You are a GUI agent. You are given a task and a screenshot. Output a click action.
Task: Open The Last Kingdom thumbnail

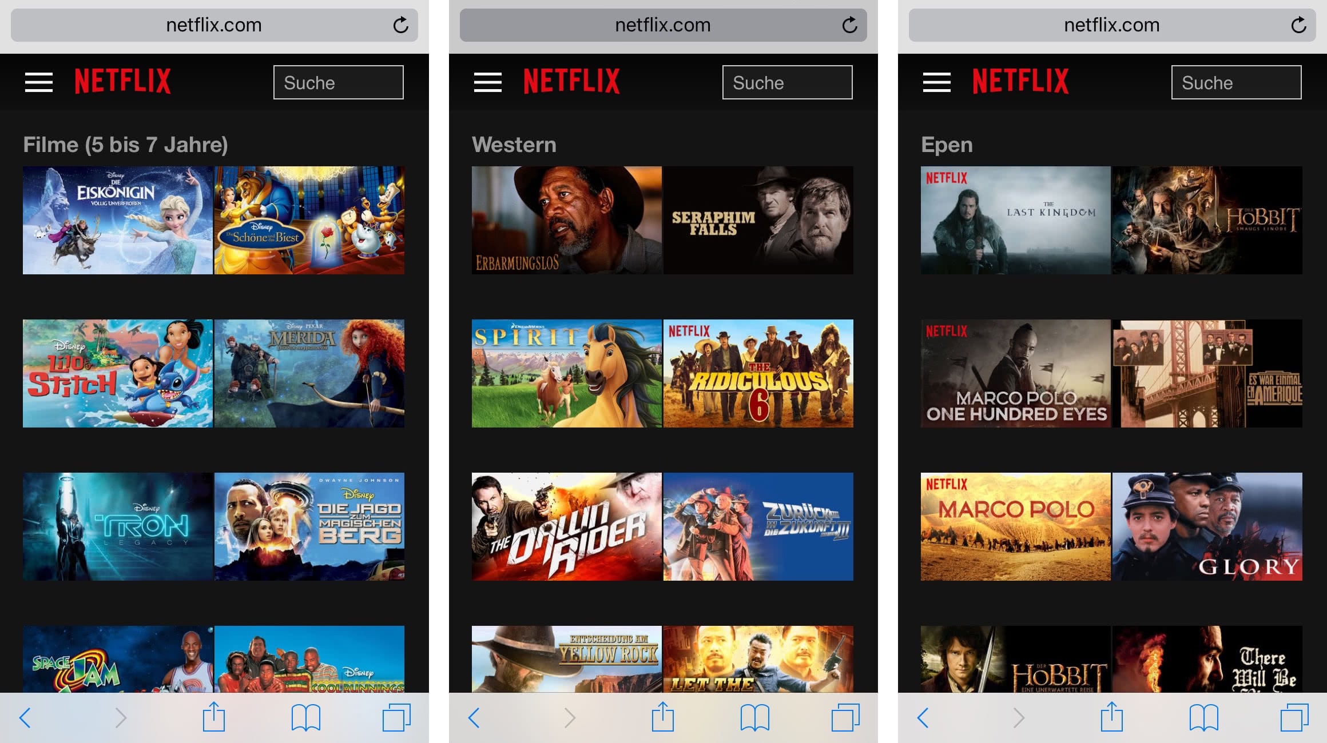coord(1015,220)
